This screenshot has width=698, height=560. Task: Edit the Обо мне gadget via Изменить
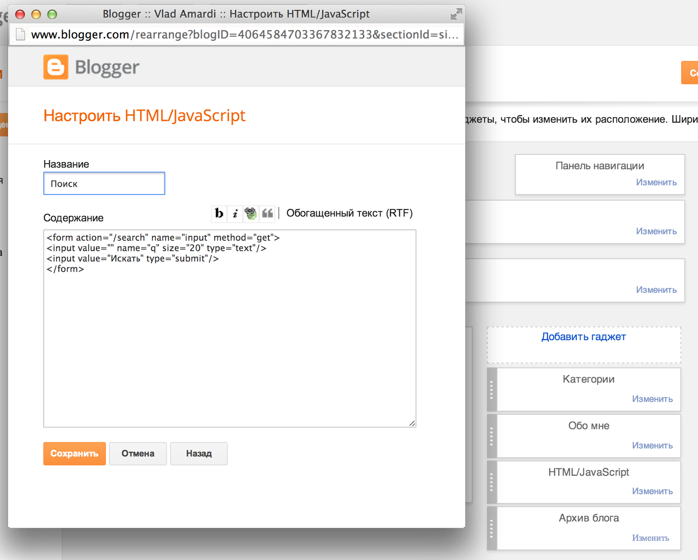pos(652,445)
